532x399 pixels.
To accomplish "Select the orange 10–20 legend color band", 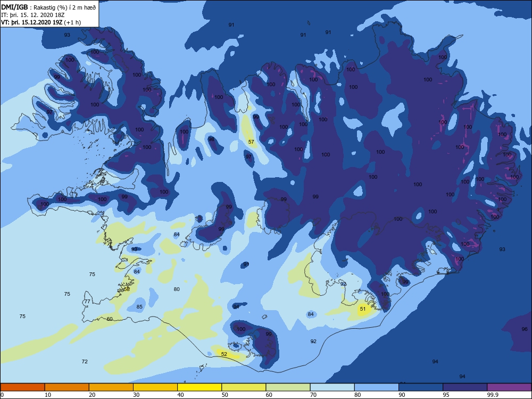I will tap(67, 387).
